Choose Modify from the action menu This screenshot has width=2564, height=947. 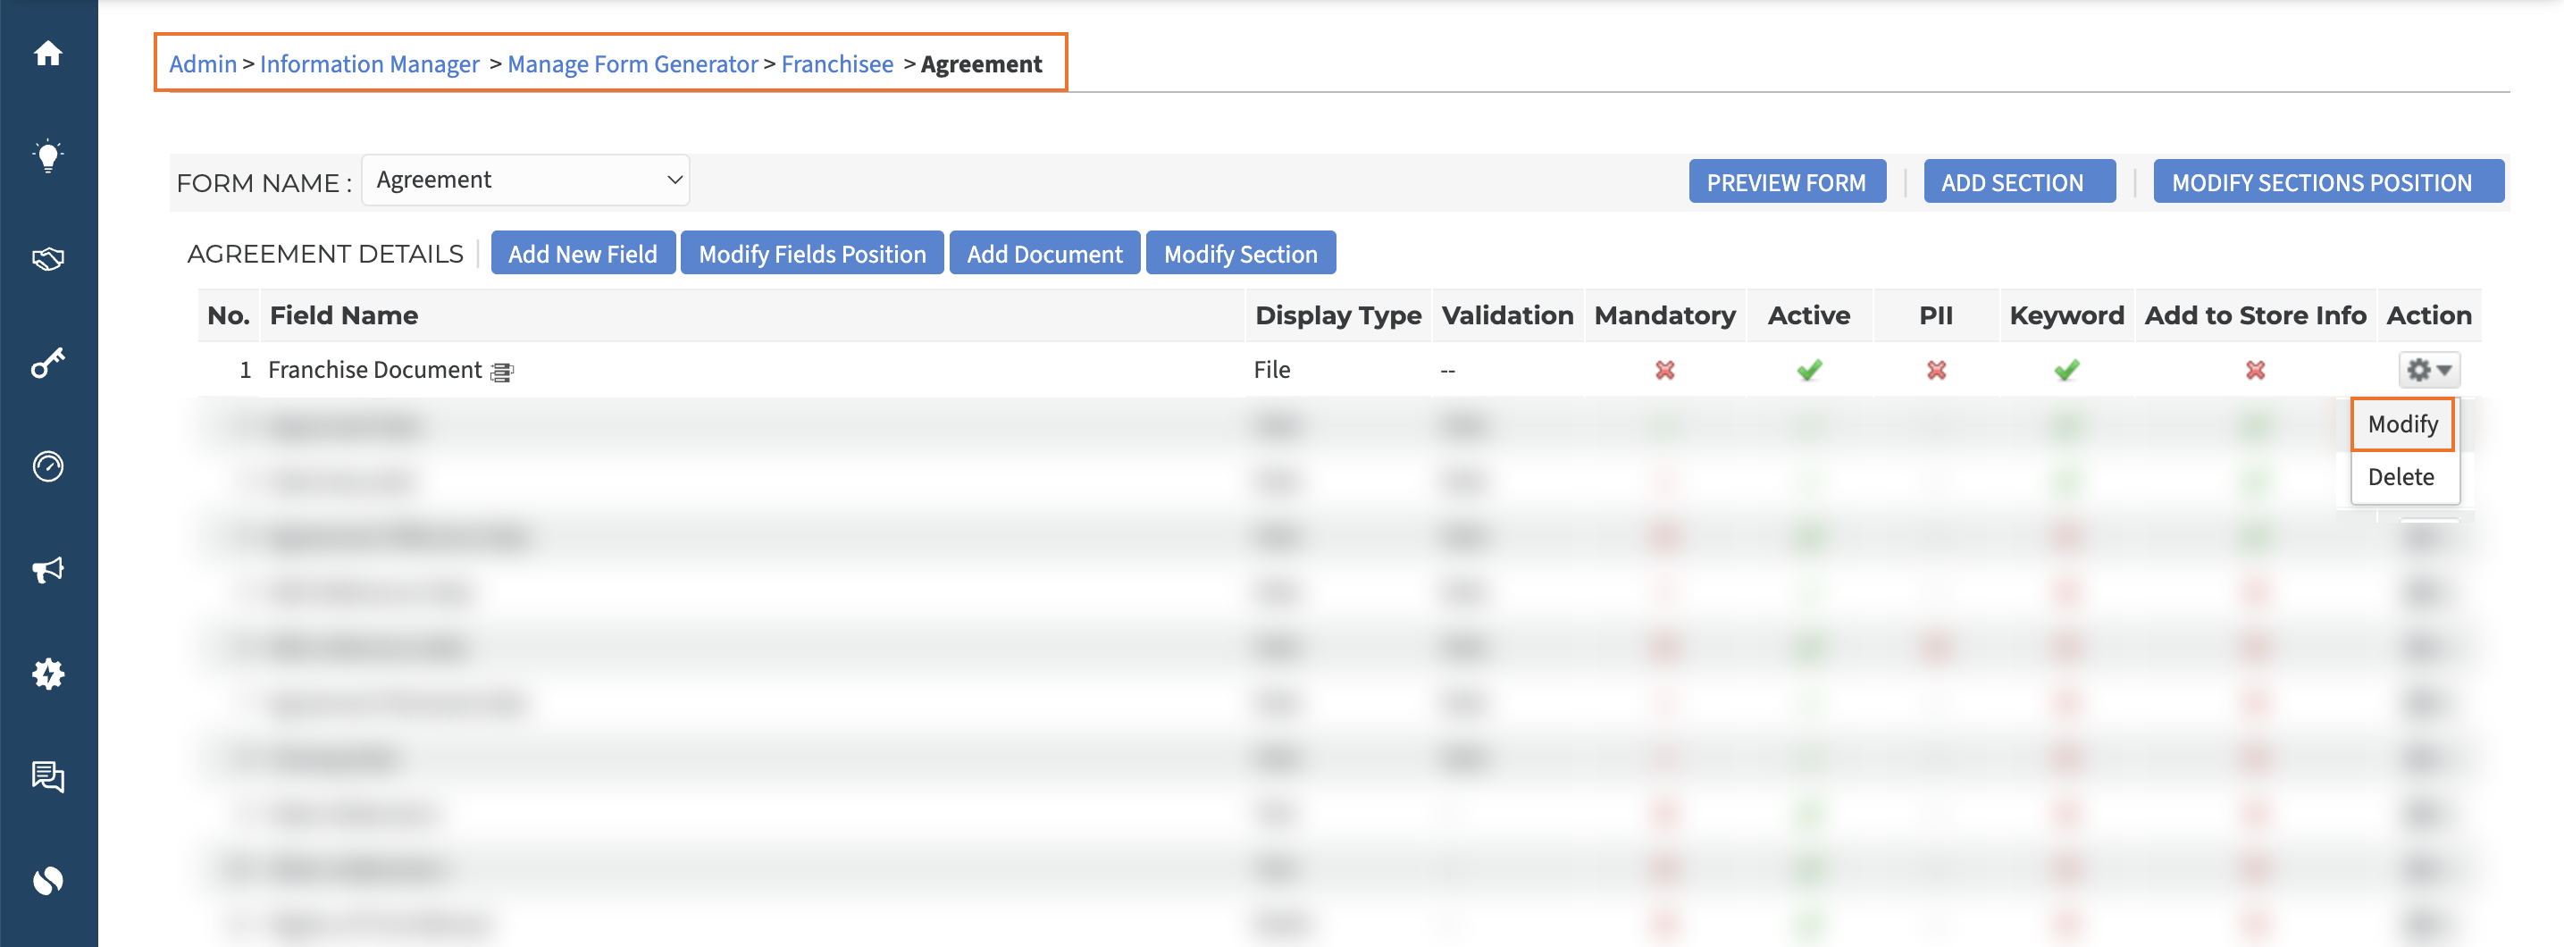point(2401,424)
